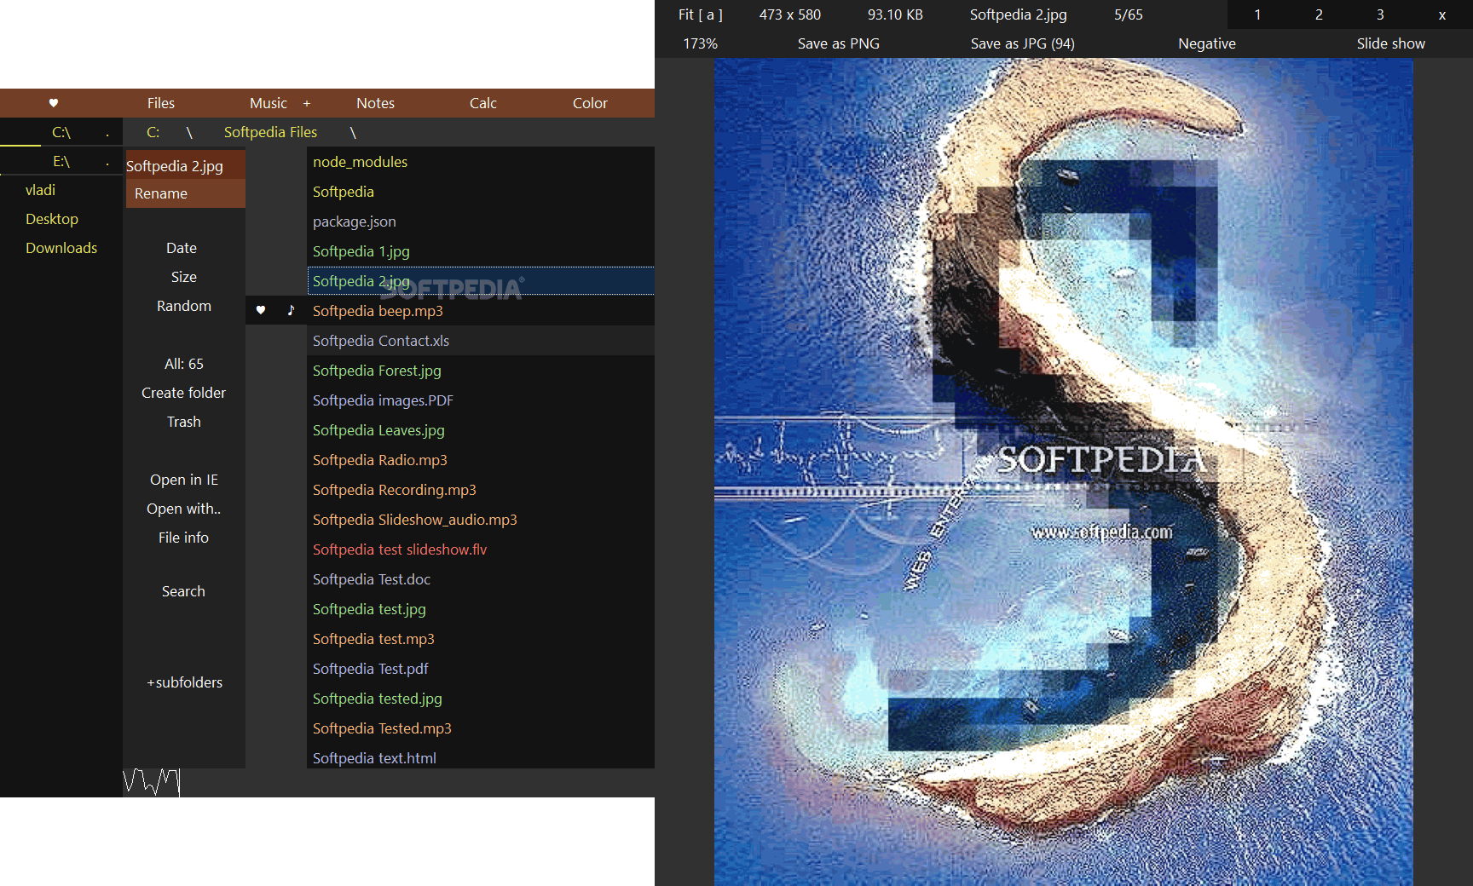Screen dimensions: 1473x886
Task: Select Softpedia 1.jpg
Action: tap(480, 251)
